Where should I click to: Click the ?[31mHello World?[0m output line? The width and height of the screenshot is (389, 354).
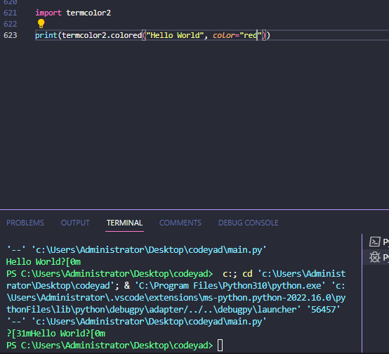[x=55, y=333]
